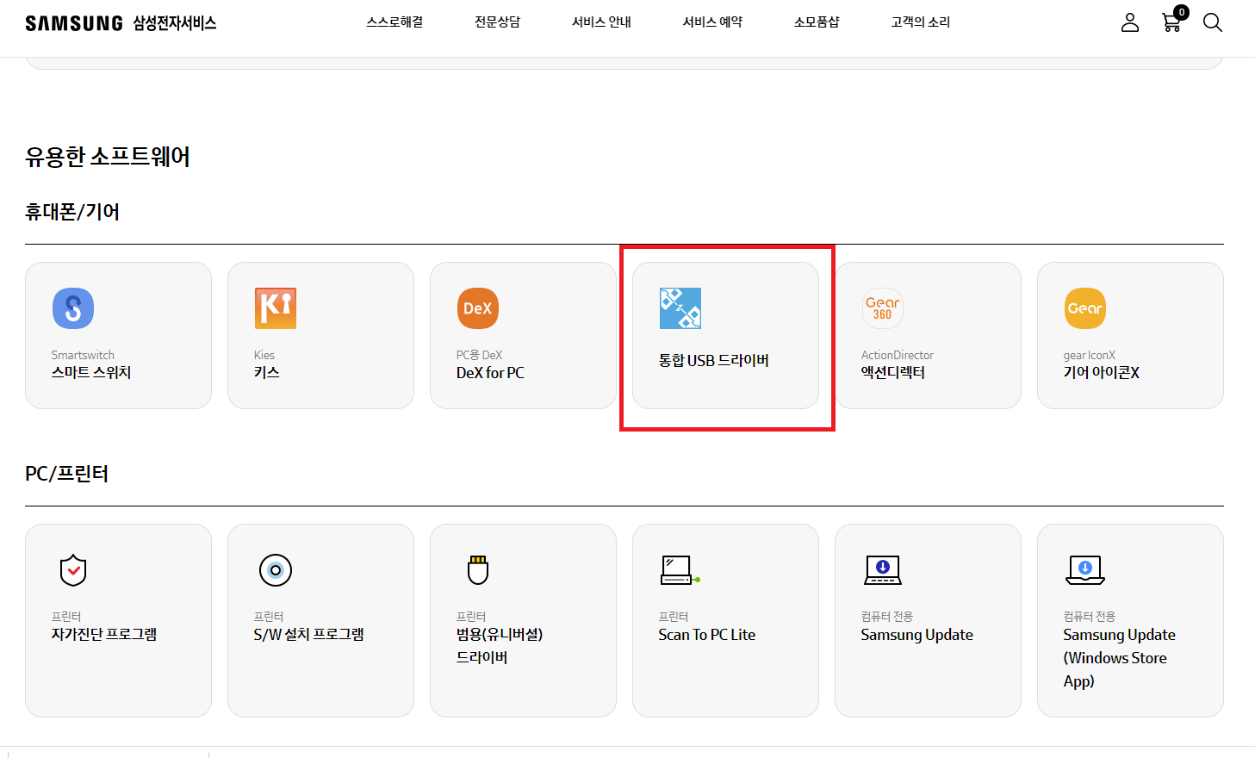Click the yellow Gear IconX icon

pos(1085,308)
